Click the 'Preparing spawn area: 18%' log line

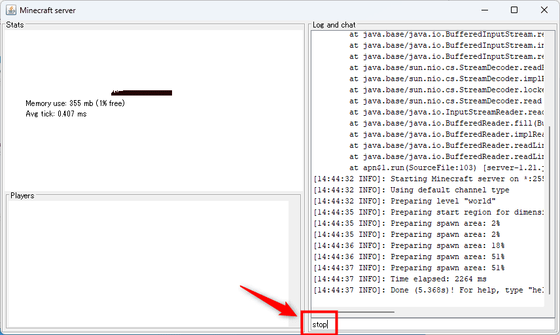coord(410,245)
